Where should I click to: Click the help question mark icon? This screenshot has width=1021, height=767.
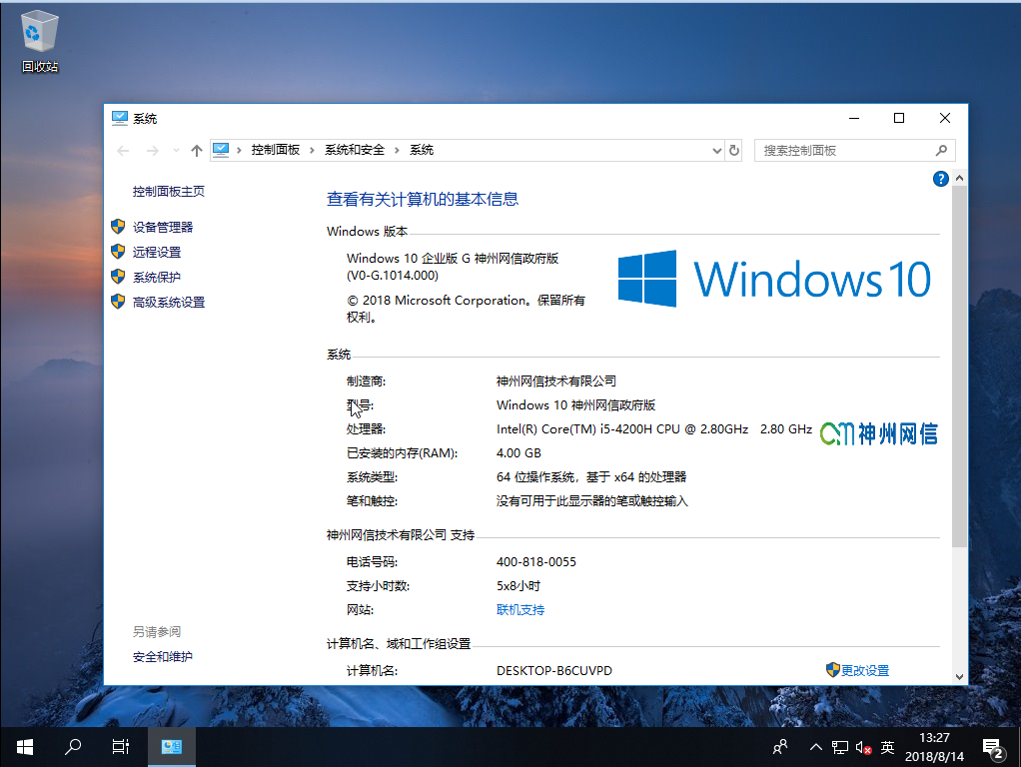[939, 179]
